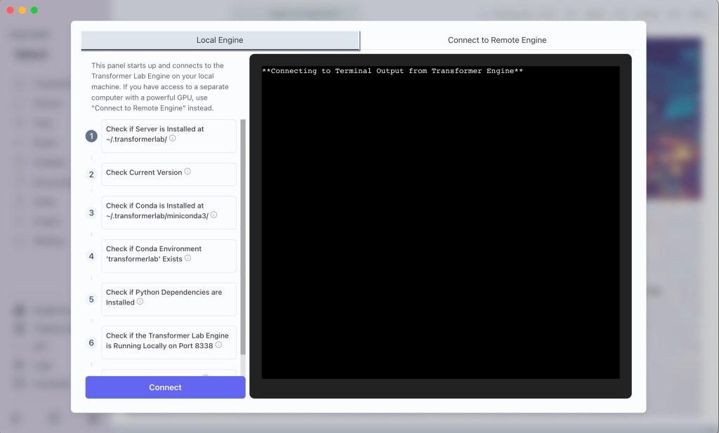Select step 5 number indicator
This screenshot has height=433, width=719.
click(x=91, y=300)
